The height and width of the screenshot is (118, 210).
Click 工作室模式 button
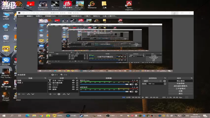tap(181, 89)
